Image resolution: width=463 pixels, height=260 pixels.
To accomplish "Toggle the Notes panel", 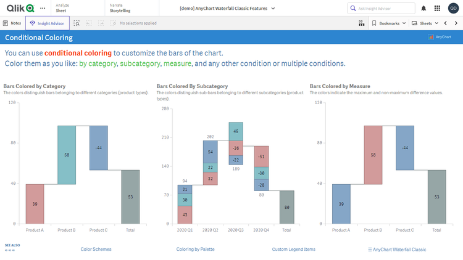I will 12,23.
